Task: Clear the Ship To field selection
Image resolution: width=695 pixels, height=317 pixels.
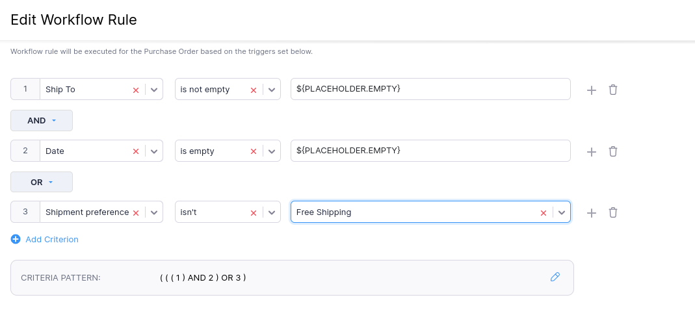Action: click(x=136, y=90)
